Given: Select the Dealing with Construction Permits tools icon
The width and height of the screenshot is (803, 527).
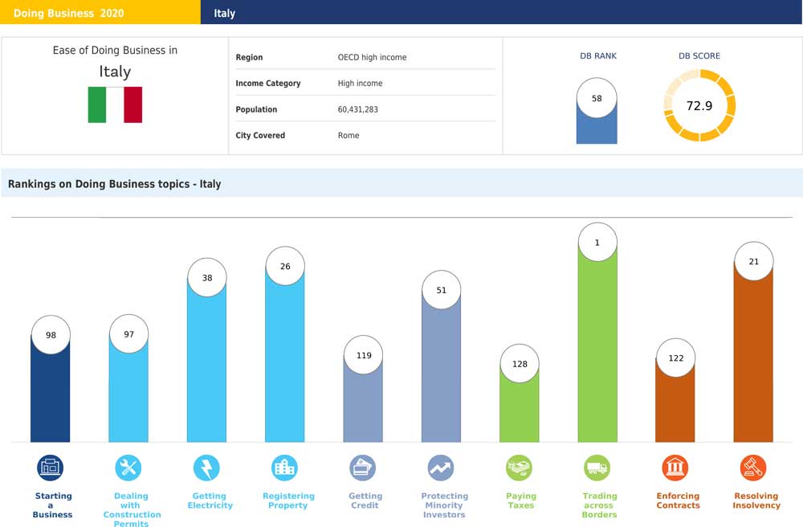Looking at the screenshot, I should pyautogui.click(x=128, y=468).
